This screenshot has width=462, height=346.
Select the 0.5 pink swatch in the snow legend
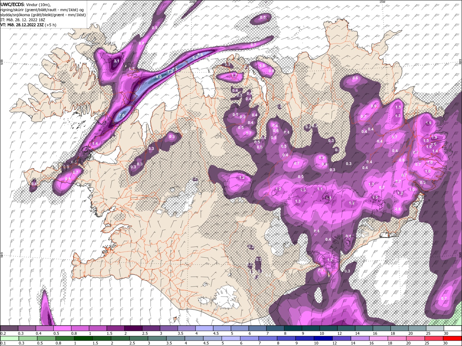[x=62, y=328]
